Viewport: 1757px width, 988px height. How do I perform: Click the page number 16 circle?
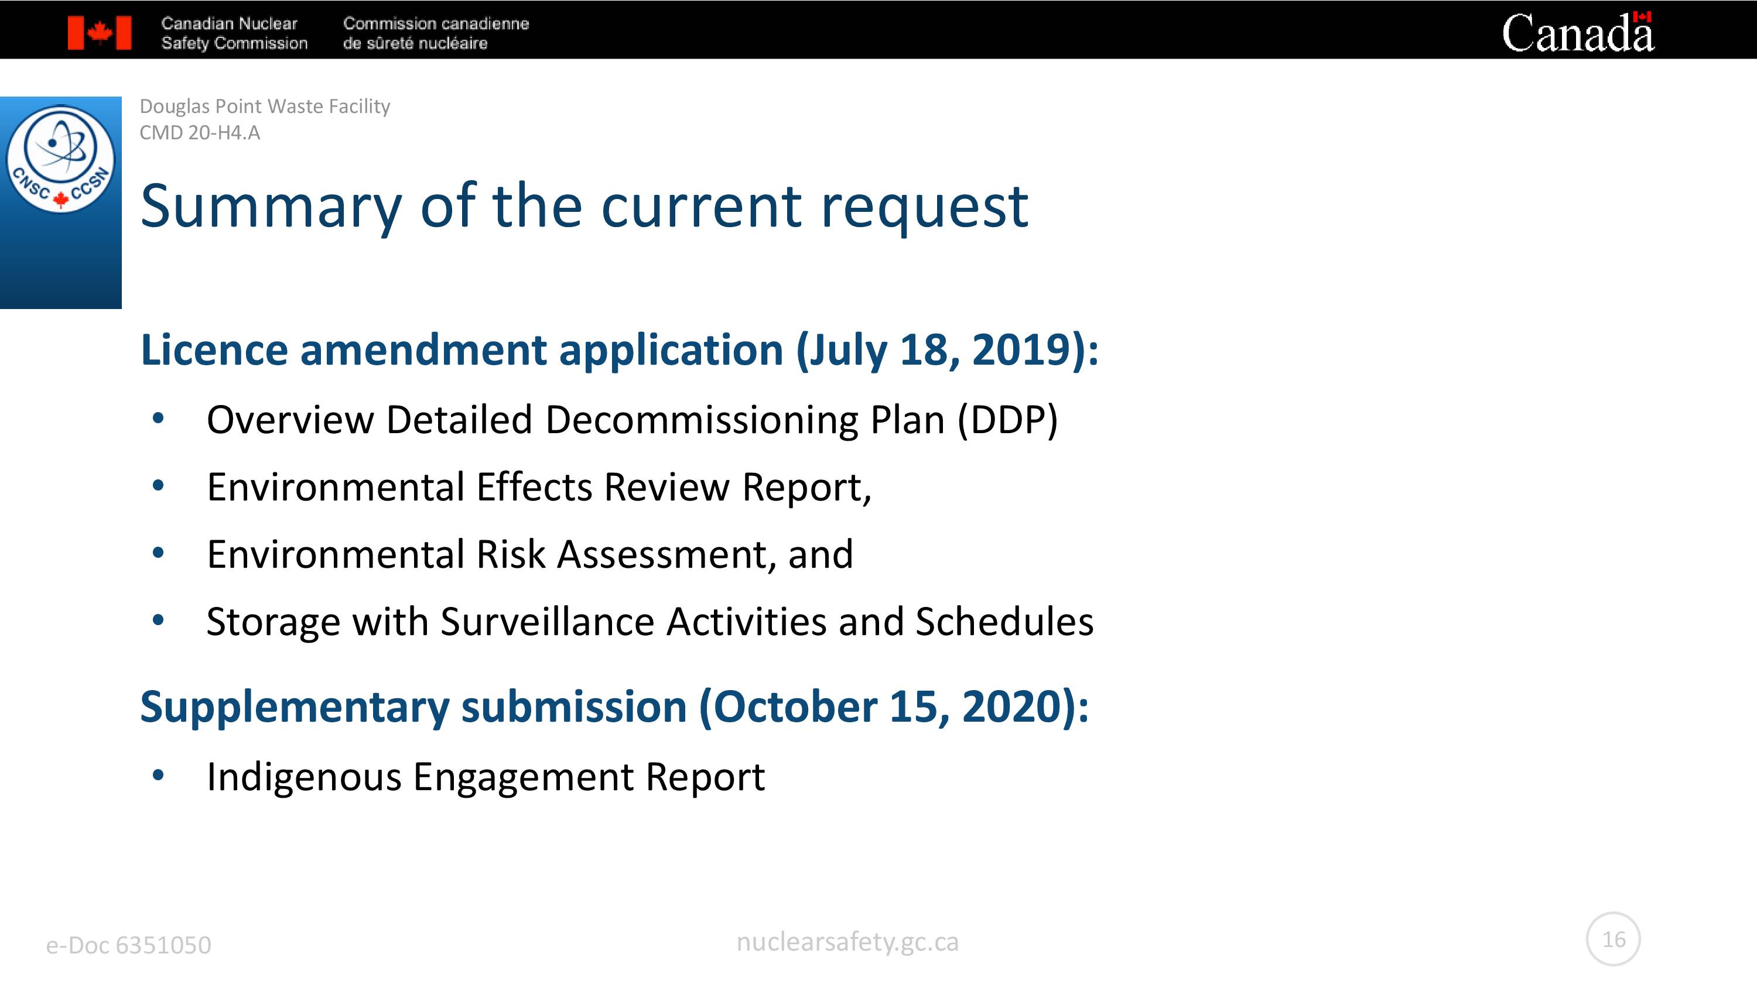1613,939
